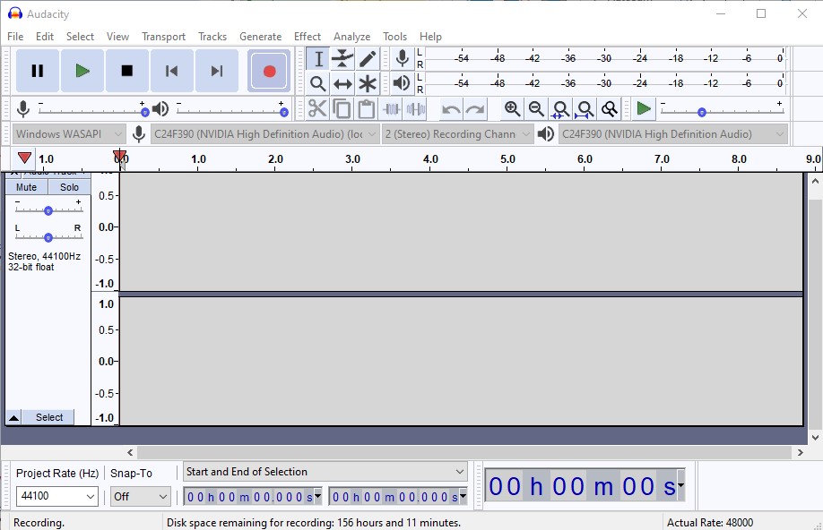This screenshot has width=823, height=530.
Task: Fit selection to width zoom icon
Action: [x=560, y=108]
